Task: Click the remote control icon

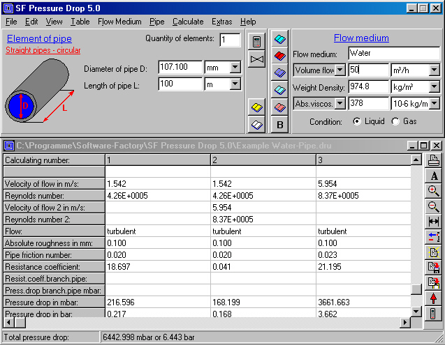Action: tap(433, 314)
